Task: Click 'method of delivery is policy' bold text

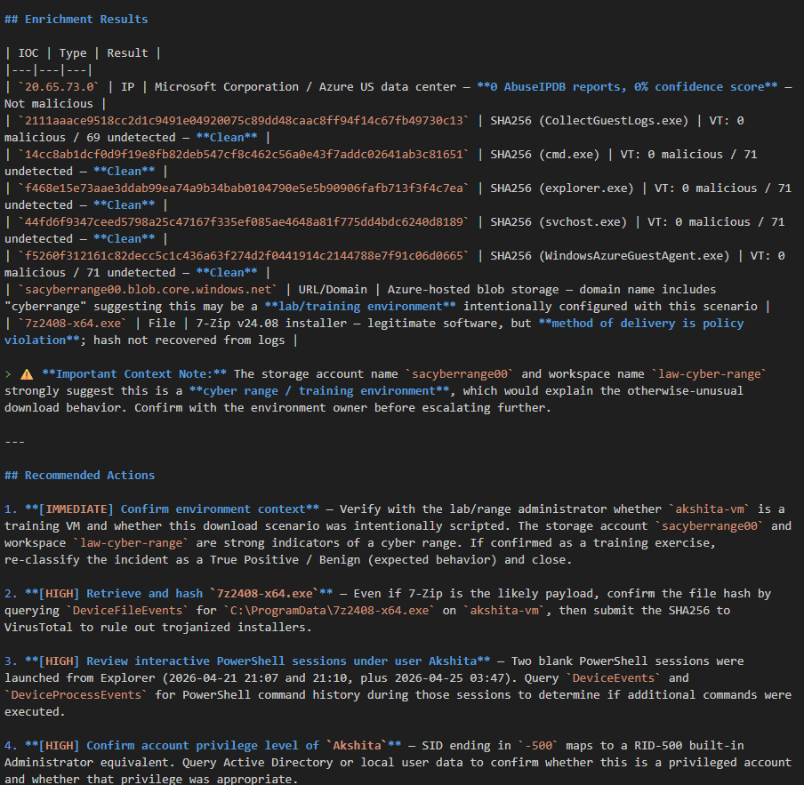Action: 641,324
